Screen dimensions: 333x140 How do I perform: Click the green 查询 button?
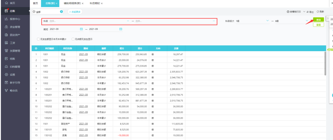[318, 20]
